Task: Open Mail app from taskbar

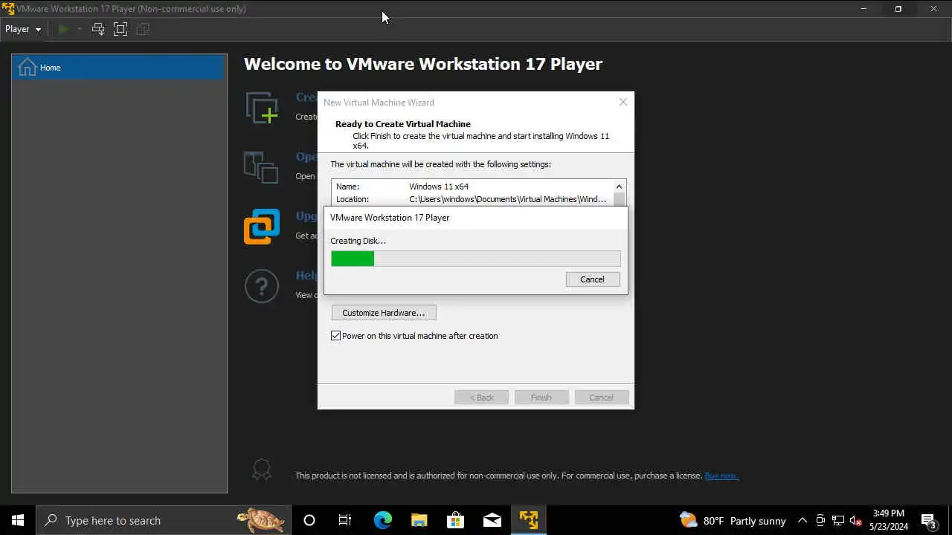Action: [492, 520]
